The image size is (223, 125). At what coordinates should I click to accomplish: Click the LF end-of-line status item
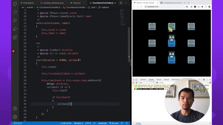coord(94,123)
